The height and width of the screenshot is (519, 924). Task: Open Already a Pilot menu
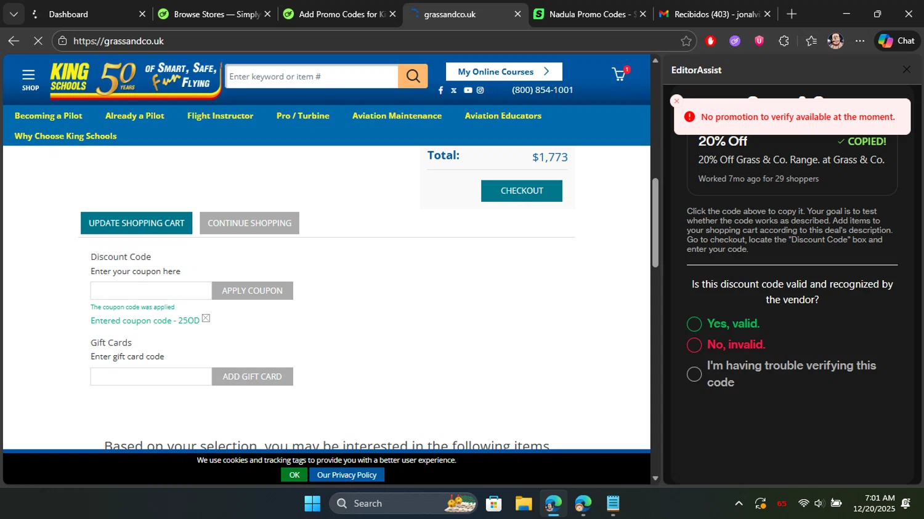coord(135,116)
